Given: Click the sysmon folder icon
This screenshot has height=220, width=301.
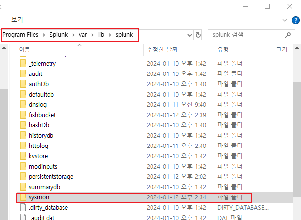Looking at the screenshot, I should click(x=23, y=197).
